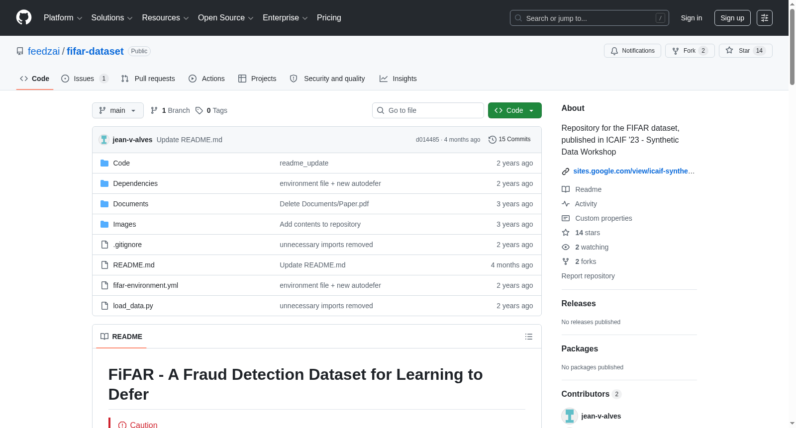Image resolution: width=796 pixels, height=428 pixels.
Task: Click the tag icon beside 0 Tags
Action: [x=199, y=110]
